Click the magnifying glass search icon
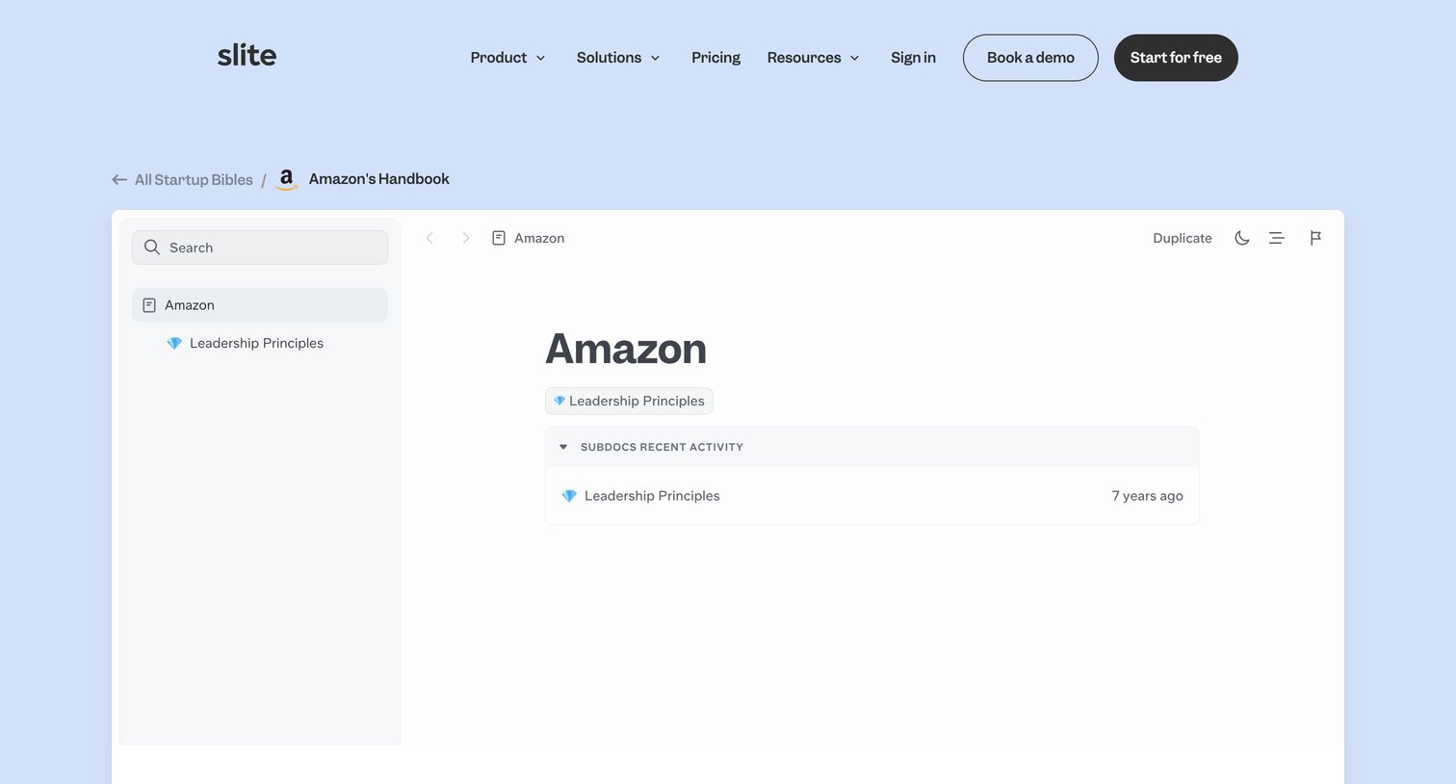The height and width of the screenshot is (784, 1456). [x=152, y=248]
